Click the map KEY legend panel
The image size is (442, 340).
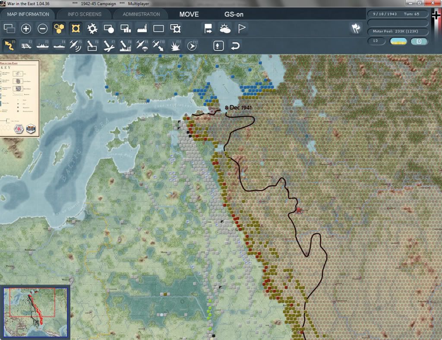(19, 98)
